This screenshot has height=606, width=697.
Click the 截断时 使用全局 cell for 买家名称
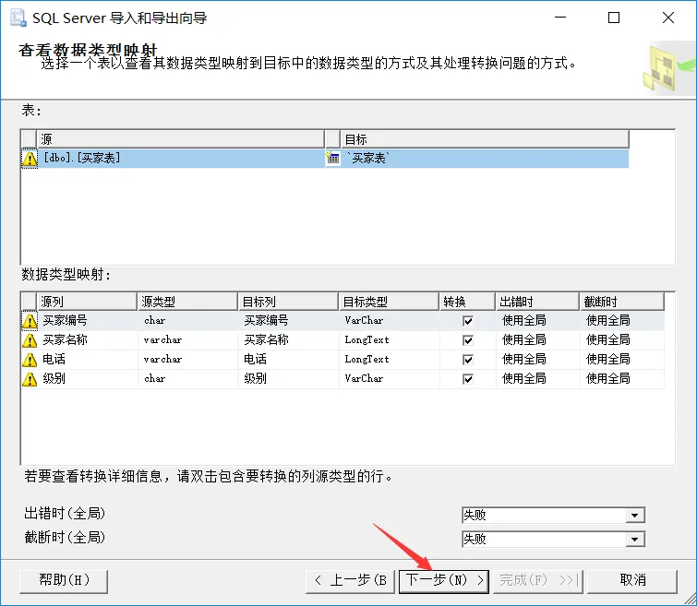pos(622,339)
